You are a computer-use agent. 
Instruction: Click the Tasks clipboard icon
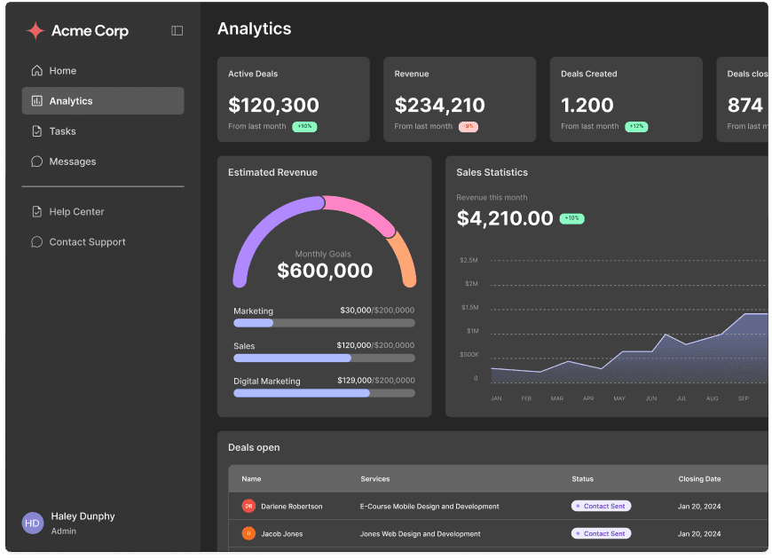(x=37, y=131)
